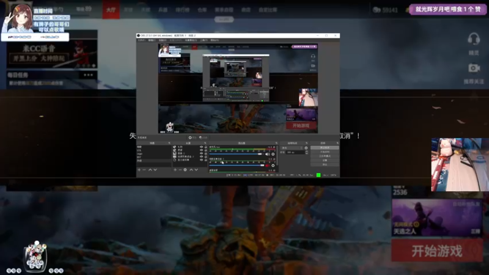Open the 工具(T) menu in OBS
This screenshot has height=275, width=489.
coord(204,40)
